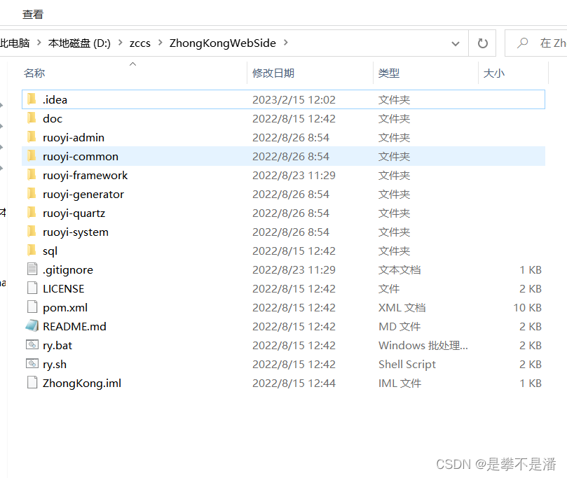Click ZhongKongWebSide breadcrumb segment
This screenshot has height=478, width=567.
point(223,43)
